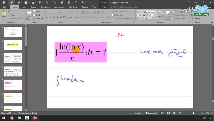Start the Slide Show from the status bar icon
This screenshot has width=214, height=121.
point(180,113)
